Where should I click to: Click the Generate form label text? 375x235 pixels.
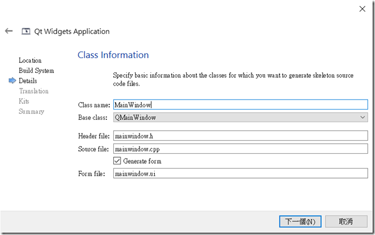(x=142, y=161)
